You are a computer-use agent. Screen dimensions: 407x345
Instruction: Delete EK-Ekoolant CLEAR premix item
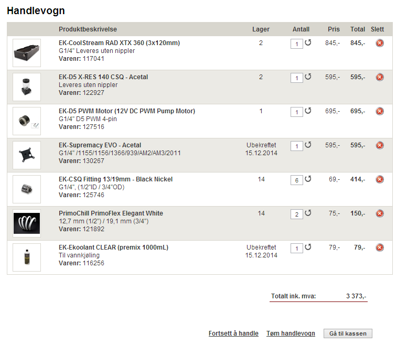pyautogui.click(x=380, y=247)
